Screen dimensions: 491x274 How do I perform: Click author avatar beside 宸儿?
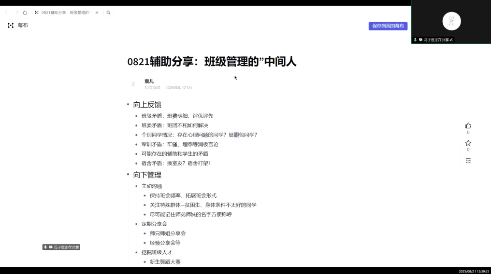(133, 84)
